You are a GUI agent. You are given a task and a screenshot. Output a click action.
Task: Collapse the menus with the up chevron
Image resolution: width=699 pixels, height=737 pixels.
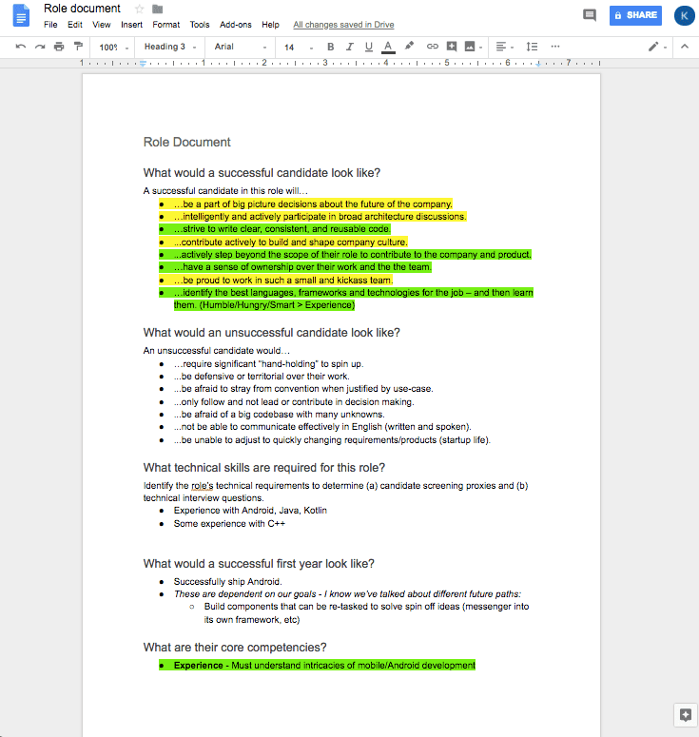(685, 47)
